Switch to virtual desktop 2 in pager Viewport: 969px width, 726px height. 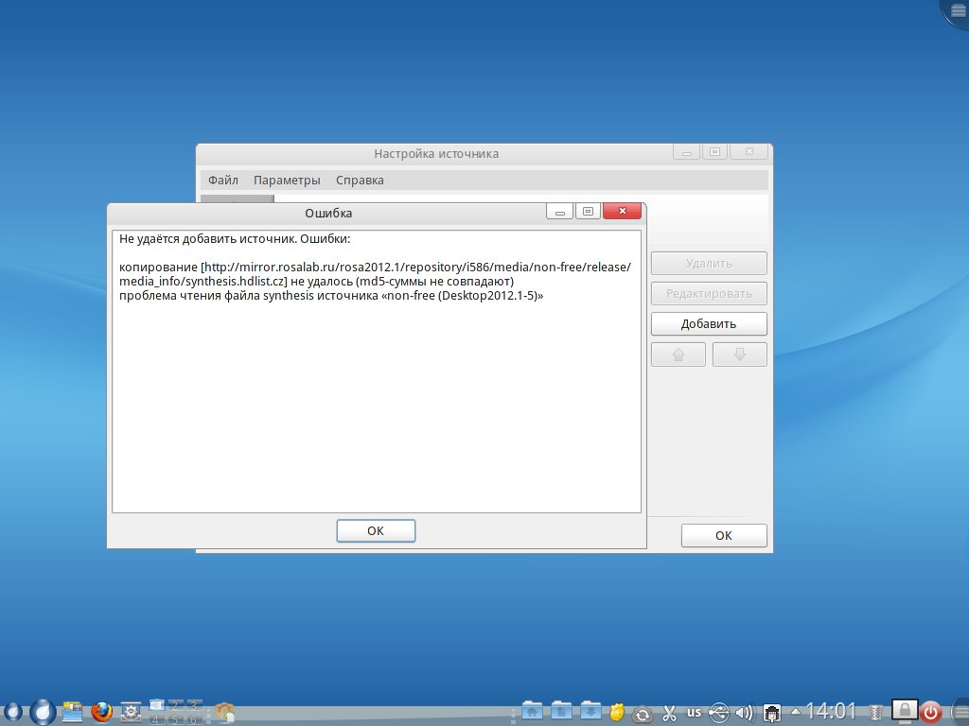click(x=175, y=705)
